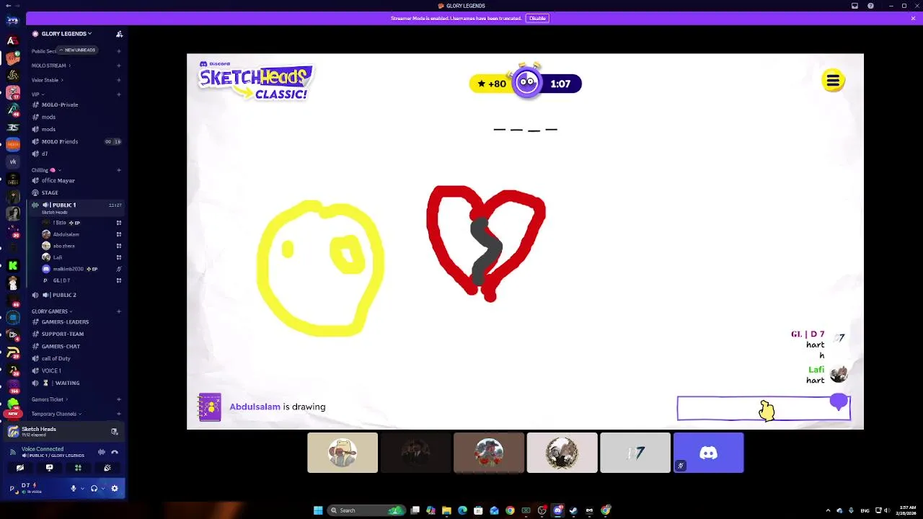The height and width of the screenshot is (519, 923).
Task: Open the Windows Start menu
Action: pos(318,510)
